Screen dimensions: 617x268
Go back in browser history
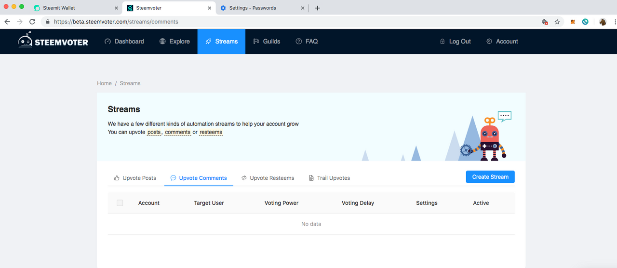tap(7, 22)
